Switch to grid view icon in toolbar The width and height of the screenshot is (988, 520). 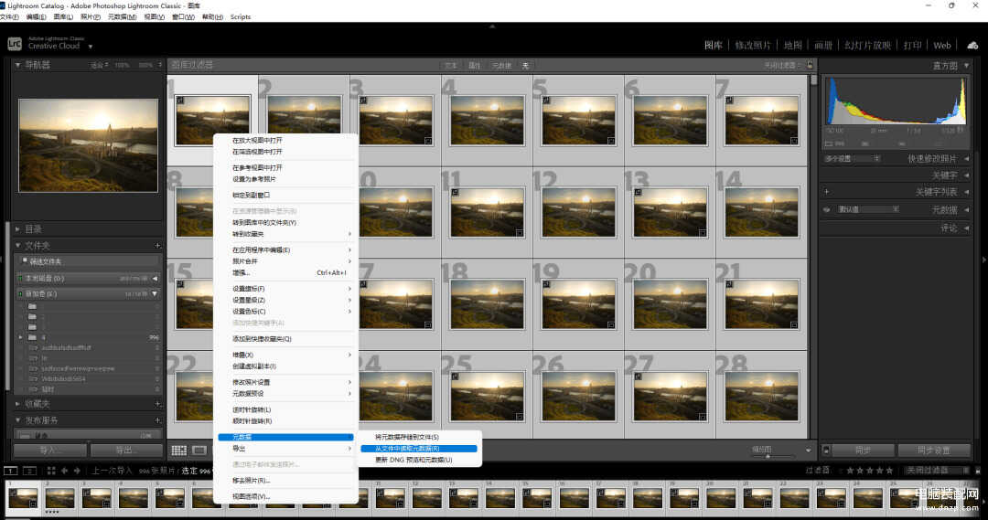pyautogui.click(x=179, y=451)
